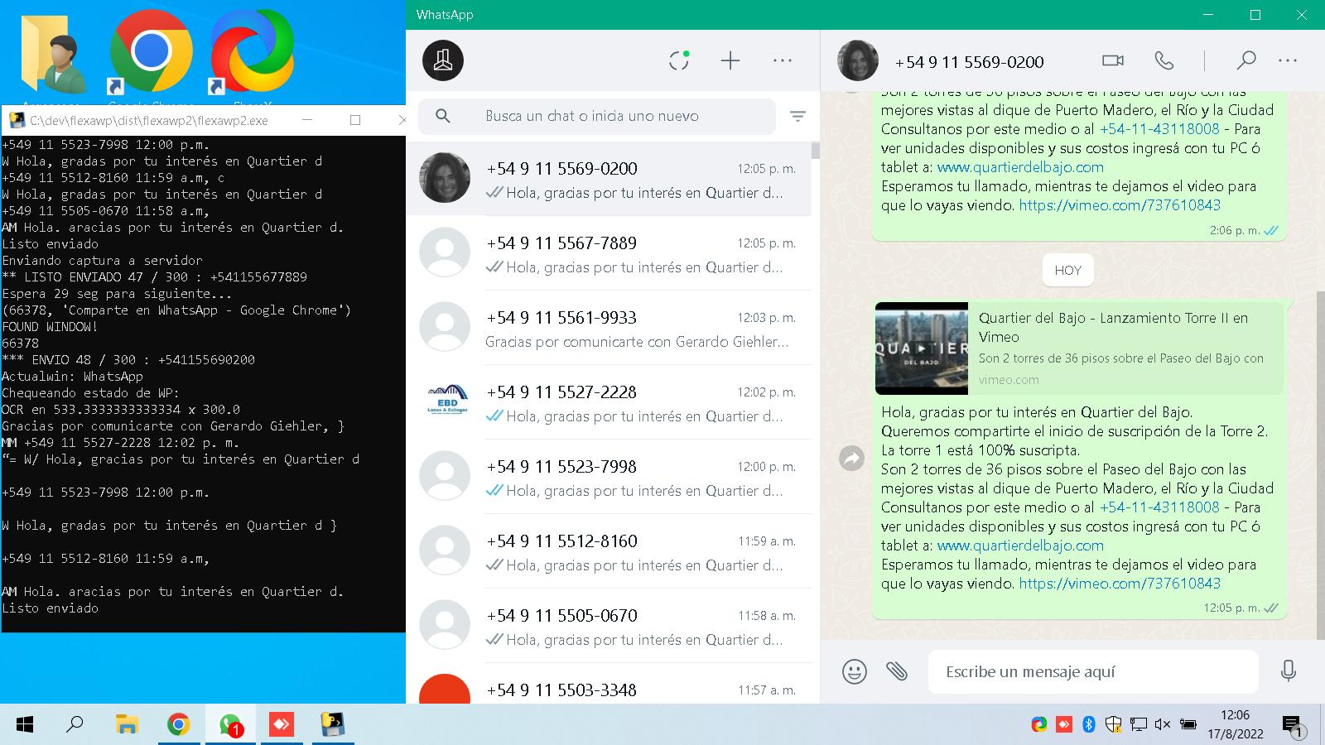The image size is (1325, 745).
Task: Switch to WhatsApp in the taskbar
Action: tap(230, 725)
